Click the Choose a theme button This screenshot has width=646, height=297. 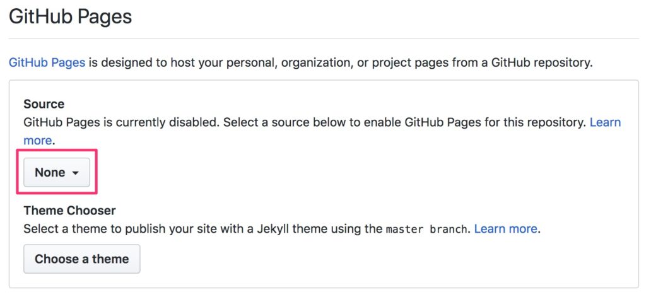tap(81, 259)
